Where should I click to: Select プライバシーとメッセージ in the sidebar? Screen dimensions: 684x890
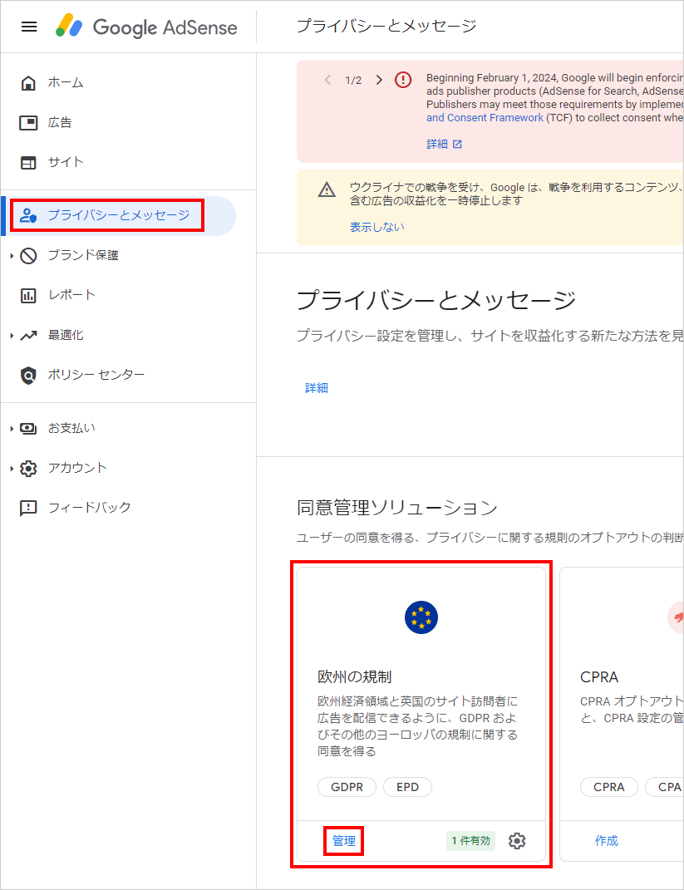click(x=118, y=216)
